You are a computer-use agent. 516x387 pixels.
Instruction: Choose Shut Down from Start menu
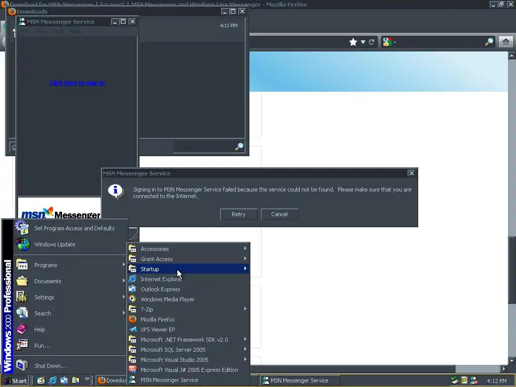tap(71, 366)
